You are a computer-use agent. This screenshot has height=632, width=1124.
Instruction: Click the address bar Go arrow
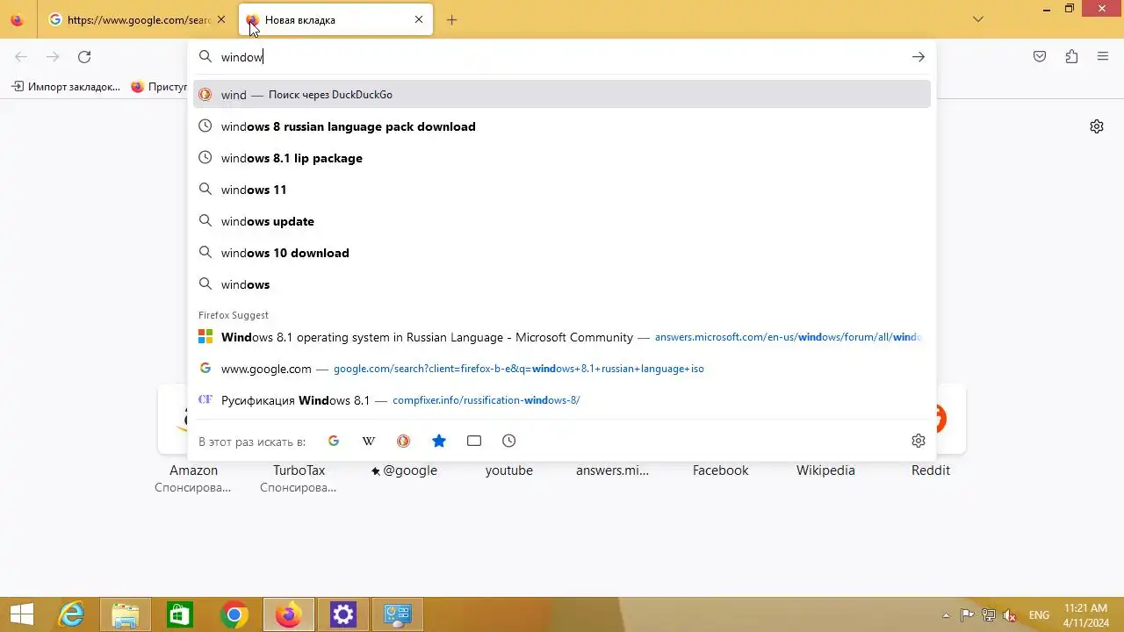tap(919, 57)
